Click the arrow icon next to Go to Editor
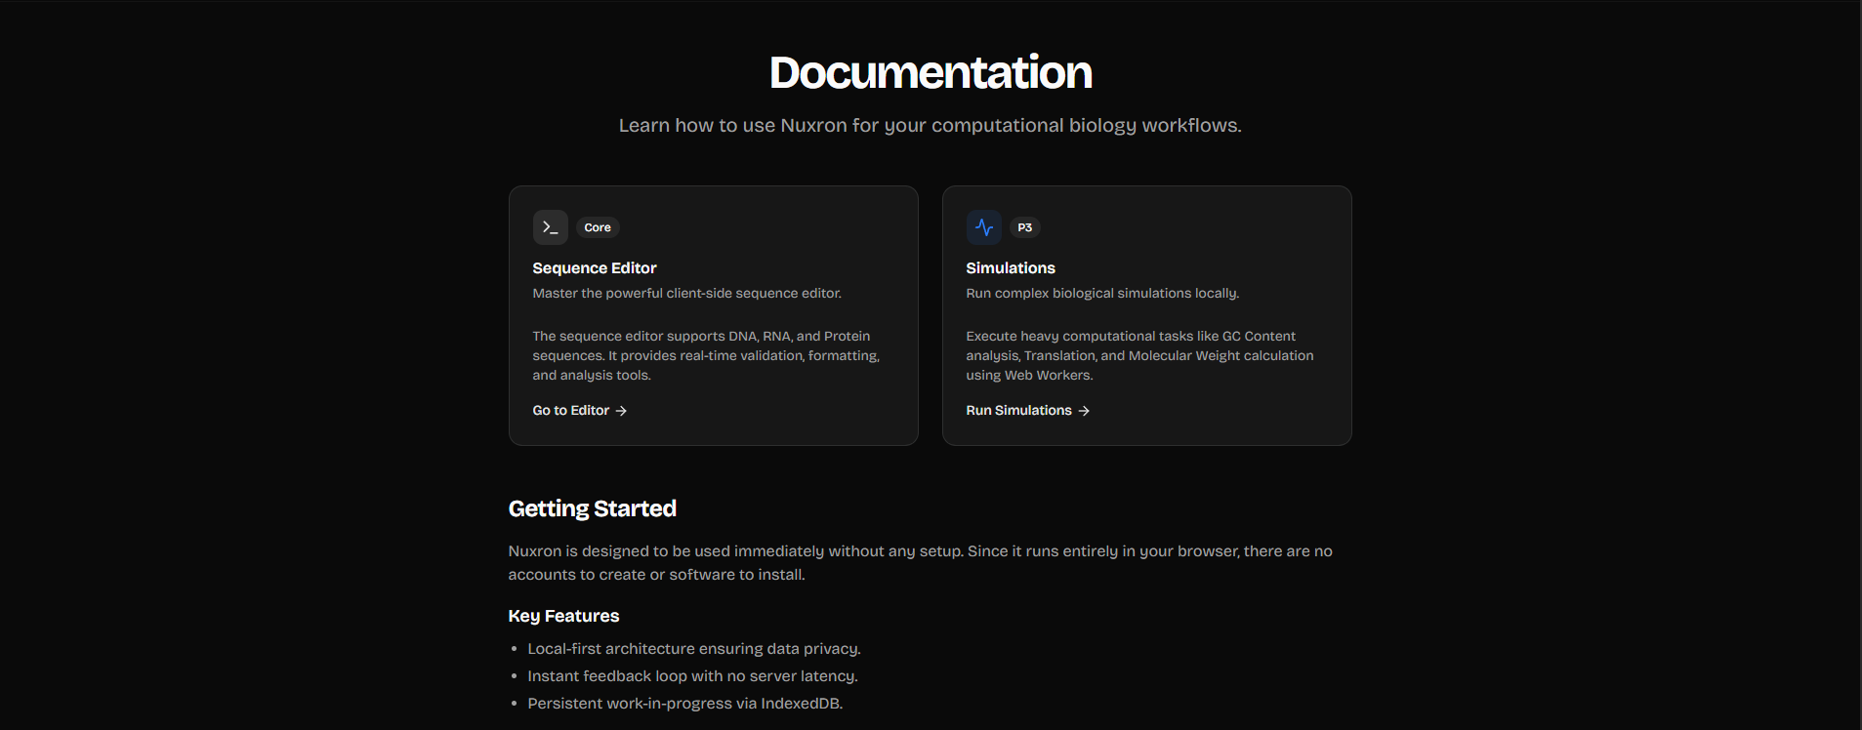The height and width of the screenshot is (730, 1862). pos(621,411)
